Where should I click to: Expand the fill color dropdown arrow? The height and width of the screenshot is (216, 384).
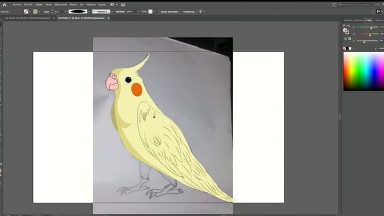click(30, 11)
